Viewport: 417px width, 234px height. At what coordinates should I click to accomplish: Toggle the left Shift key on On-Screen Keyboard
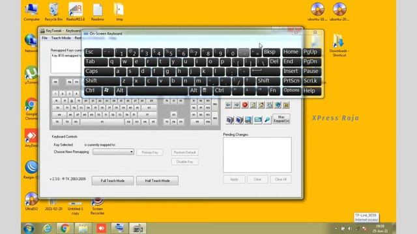coord(102,81)
